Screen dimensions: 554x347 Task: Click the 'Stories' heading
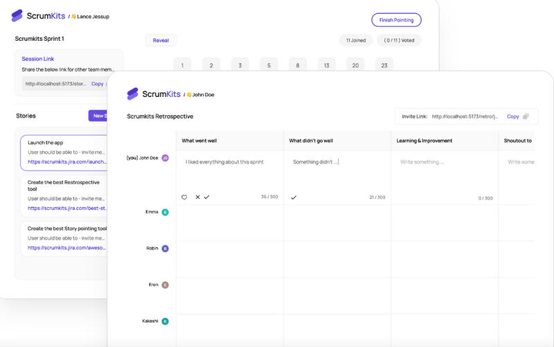pyautogui.click(x=26, y=116)
